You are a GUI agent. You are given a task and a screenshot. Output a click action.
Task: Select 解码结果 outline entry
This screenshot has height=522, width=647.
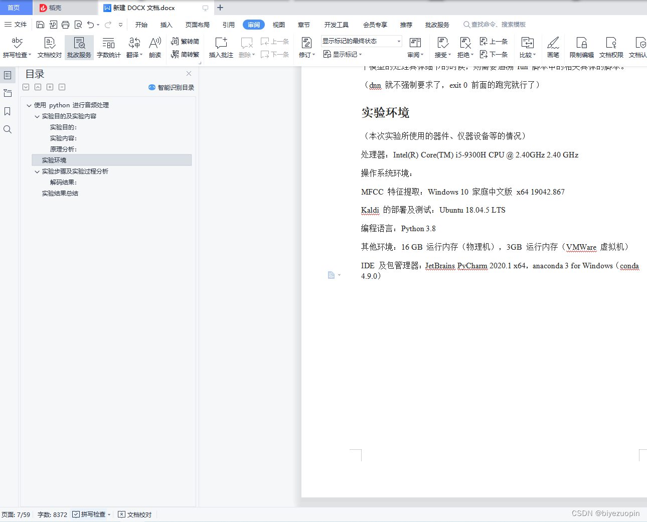point(63,183)
